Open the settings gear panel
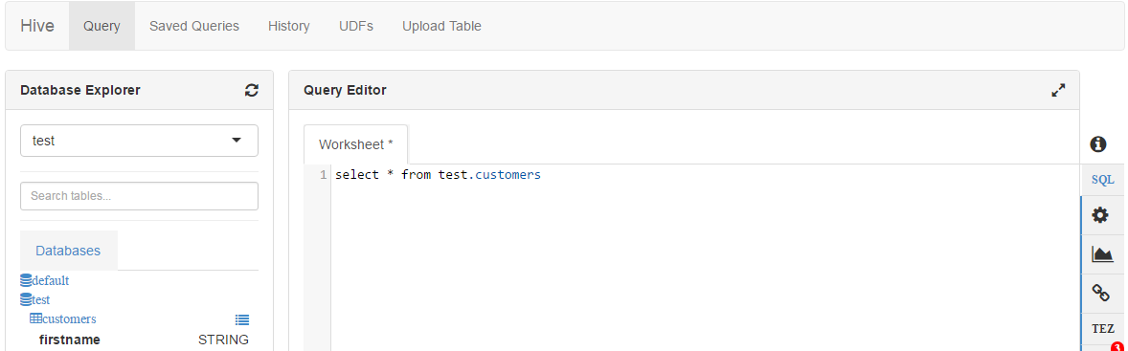This screenshot has width=1128, height=351. pyautogui.click(x=1100, y=214)
